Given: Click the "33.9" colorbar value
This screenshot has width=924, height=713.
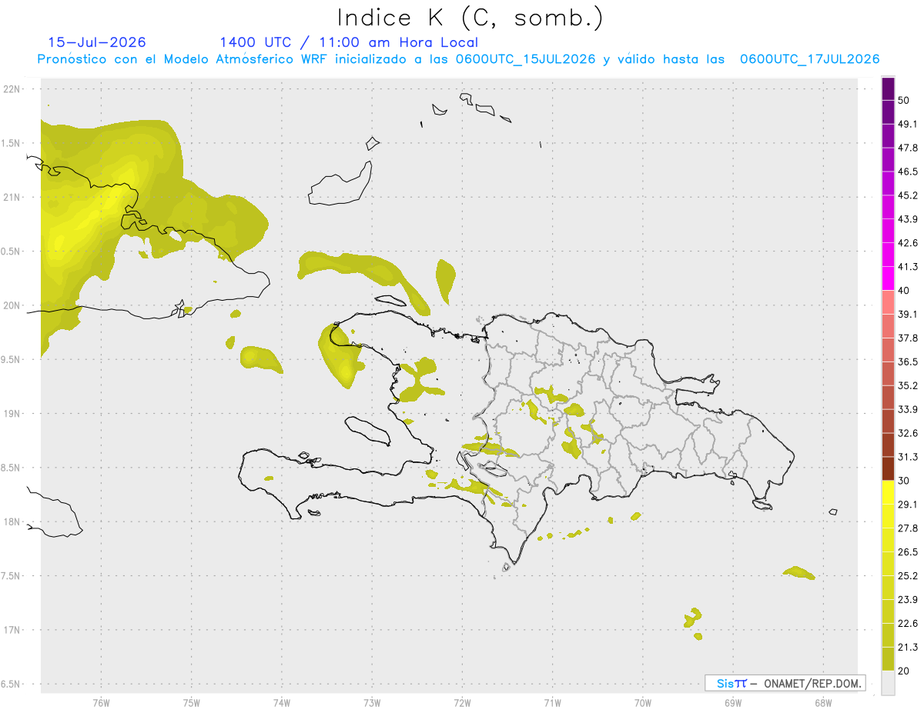Looking at the screenshot, I should (x=908, y=409).
